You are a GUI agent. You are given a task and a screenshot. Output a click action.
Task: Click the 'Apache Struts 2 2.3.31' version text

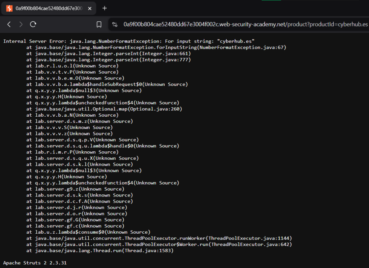(35, 263)
